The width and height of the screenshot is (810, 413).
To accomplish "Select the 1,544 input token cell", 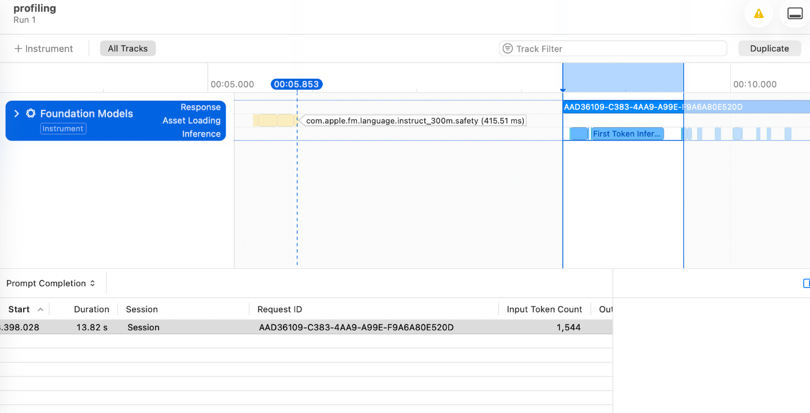I will coord(568,327).
